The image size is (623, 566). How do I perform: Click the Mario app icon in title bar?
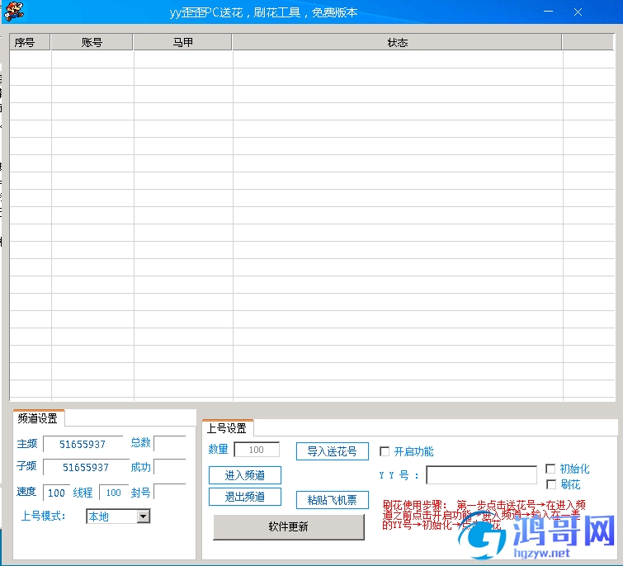[14, 12]
